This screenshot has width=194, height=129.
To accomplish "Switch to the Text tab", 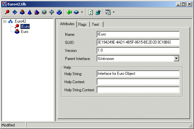I will [95, 25].
